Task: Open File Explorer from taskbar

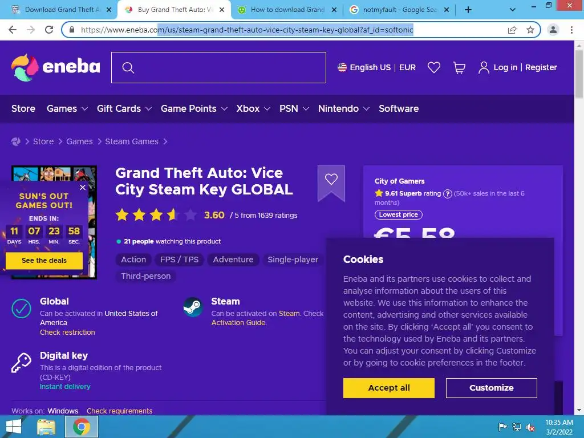Action: click(x=46, y=427)
